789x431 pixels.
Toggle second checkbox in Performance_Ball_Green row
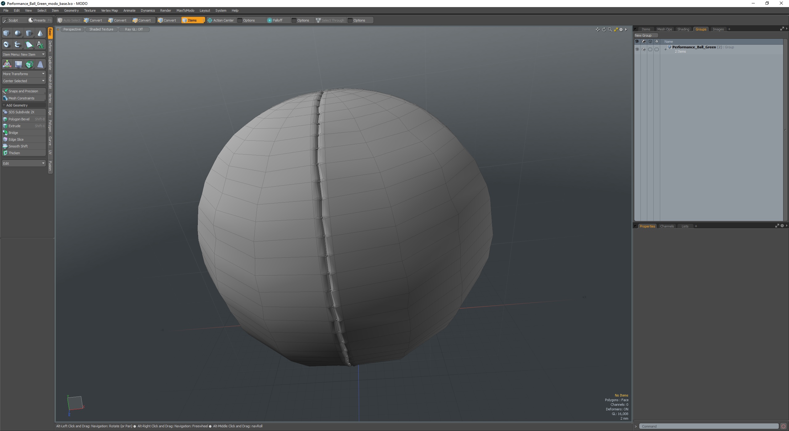click(x=656, y=49)
